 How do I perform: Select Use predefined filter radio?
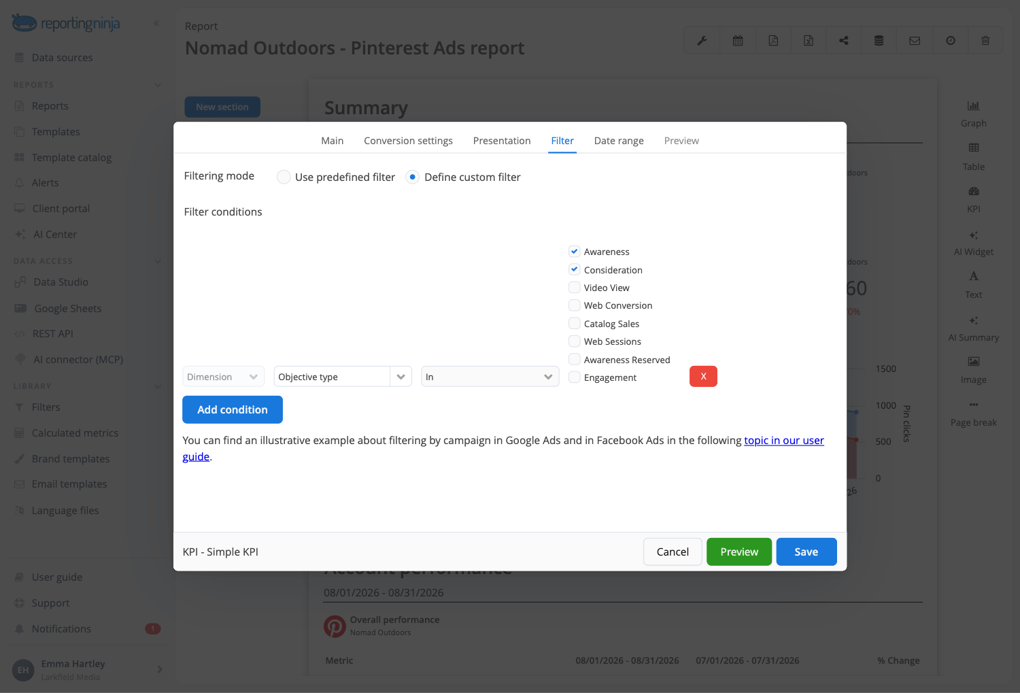(284, 177)
